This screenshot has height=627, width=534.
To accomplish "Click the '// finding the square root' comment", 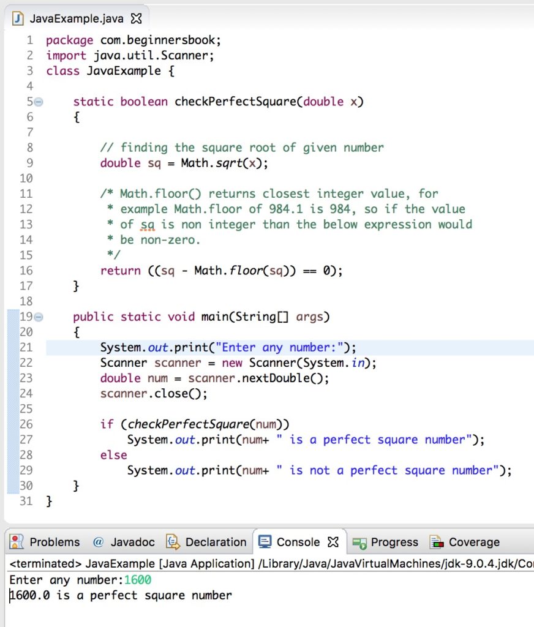I will click(x=242, y=148).
